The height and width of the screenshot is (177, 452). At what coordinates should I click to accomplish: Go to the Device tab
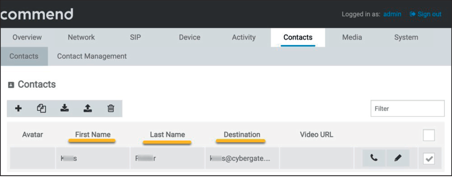point(190,37)
